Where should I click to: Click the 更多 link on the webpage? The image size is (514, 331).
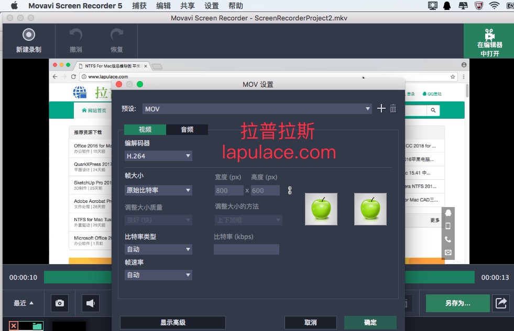point(435,220)
